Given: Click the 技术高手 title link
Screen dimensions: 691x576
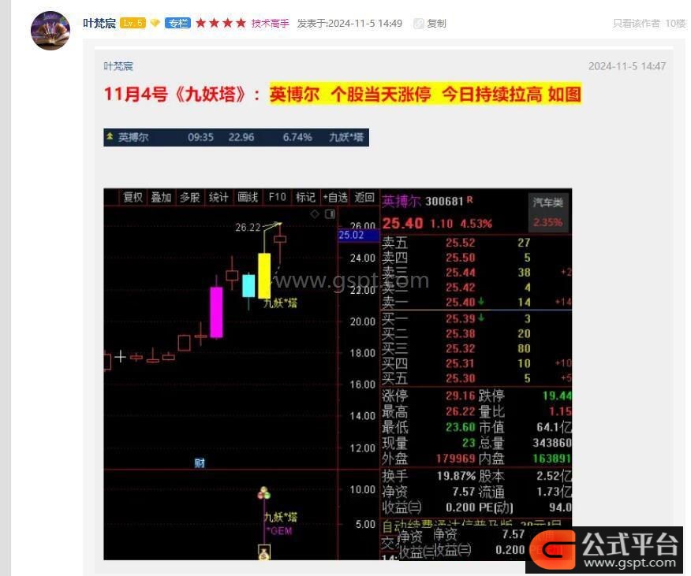Looking at the screenshot, I should pos(270,24).
